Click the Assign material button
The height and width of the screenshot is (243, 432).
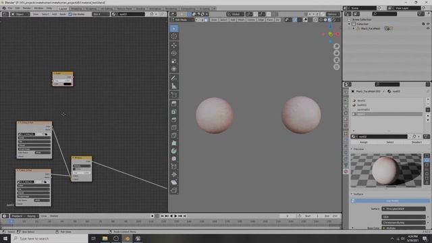pyautogui.click(x=364, y=142)
